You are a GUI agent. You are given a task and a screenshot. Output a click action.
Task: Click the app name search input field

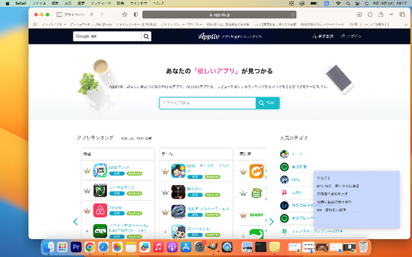click(x=207, y=103)
